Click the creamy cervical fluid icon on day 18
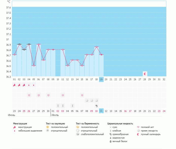Viewport: 176px width, 149px height. pyautogui.click(x=97, y=106)
